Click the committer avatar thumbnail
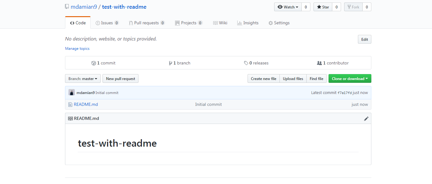432x184 pixels. click(72, 92)
